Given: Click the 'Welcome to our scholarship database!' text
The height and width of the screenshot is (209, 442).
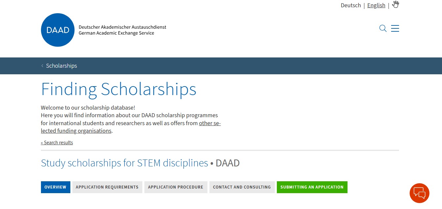Looking at the screenshot, I should [88, 108].
